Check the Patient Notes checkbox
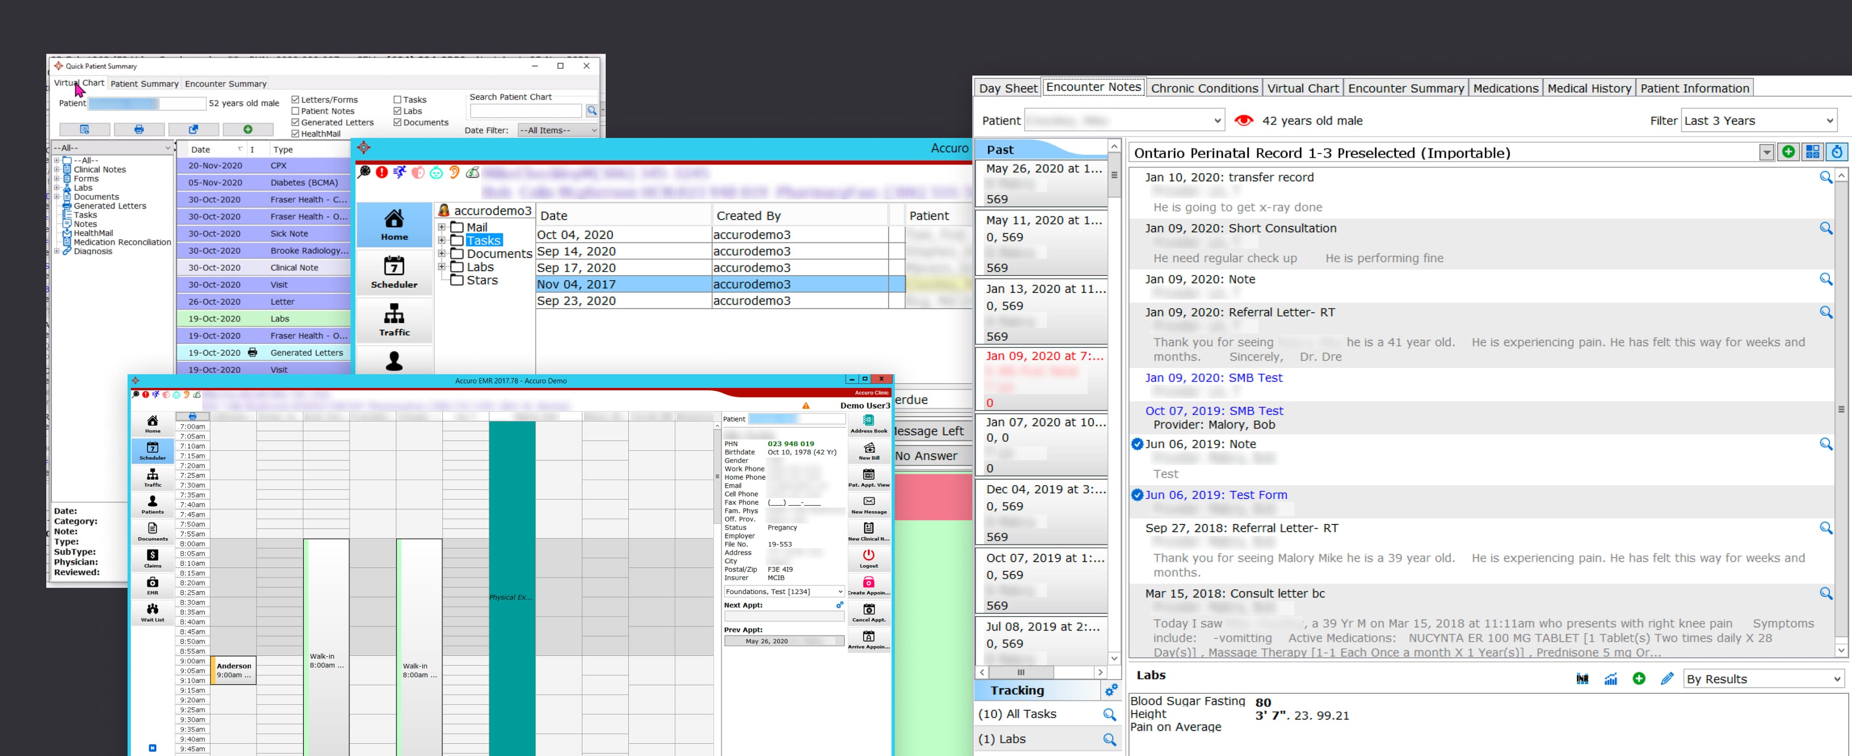The width and height of the screenshot is (1852, 756). 296,111
